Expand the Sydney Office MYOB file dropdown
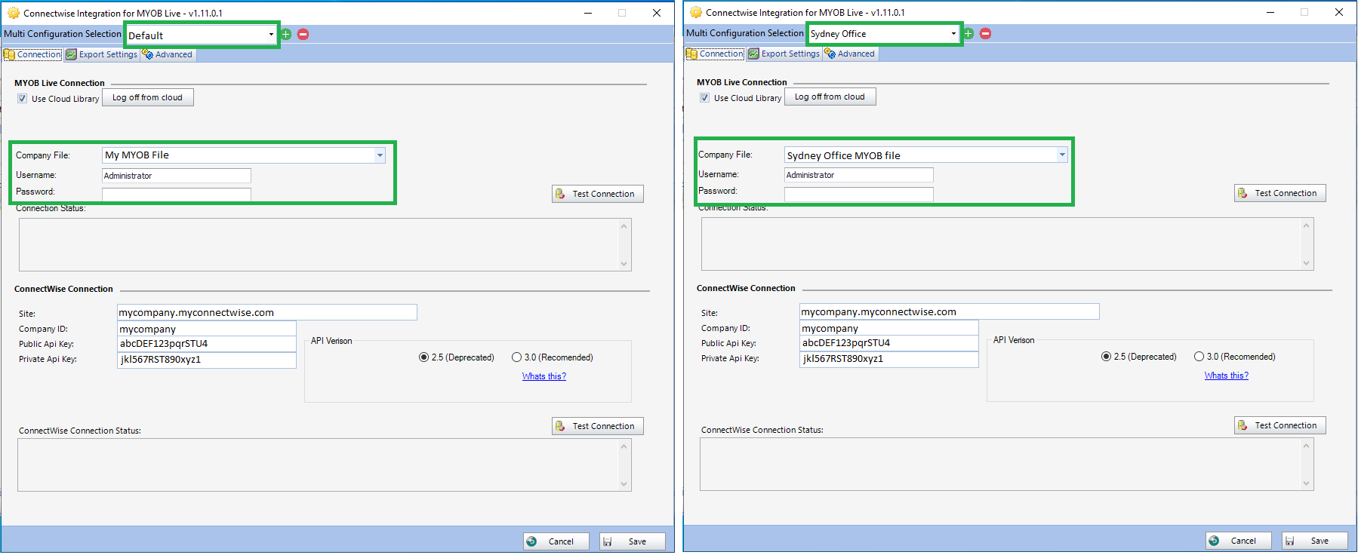1358x555 pixels. pyautogui.click(x=1062, y=155)
